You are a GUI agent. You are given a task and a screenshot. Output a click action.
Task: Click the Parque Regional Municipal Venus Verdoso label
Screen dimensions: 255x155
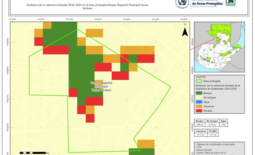point(101,87)
